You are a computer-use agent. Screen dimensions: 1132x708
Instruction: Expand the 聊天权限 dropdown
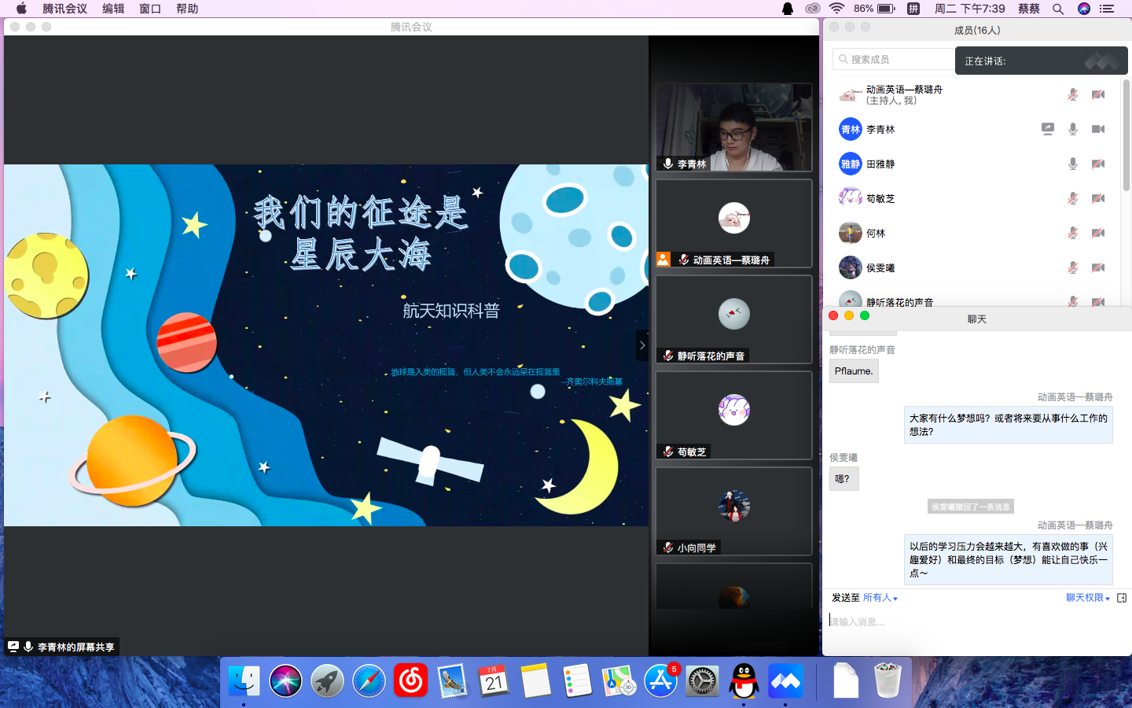[x=1087, y=598]
